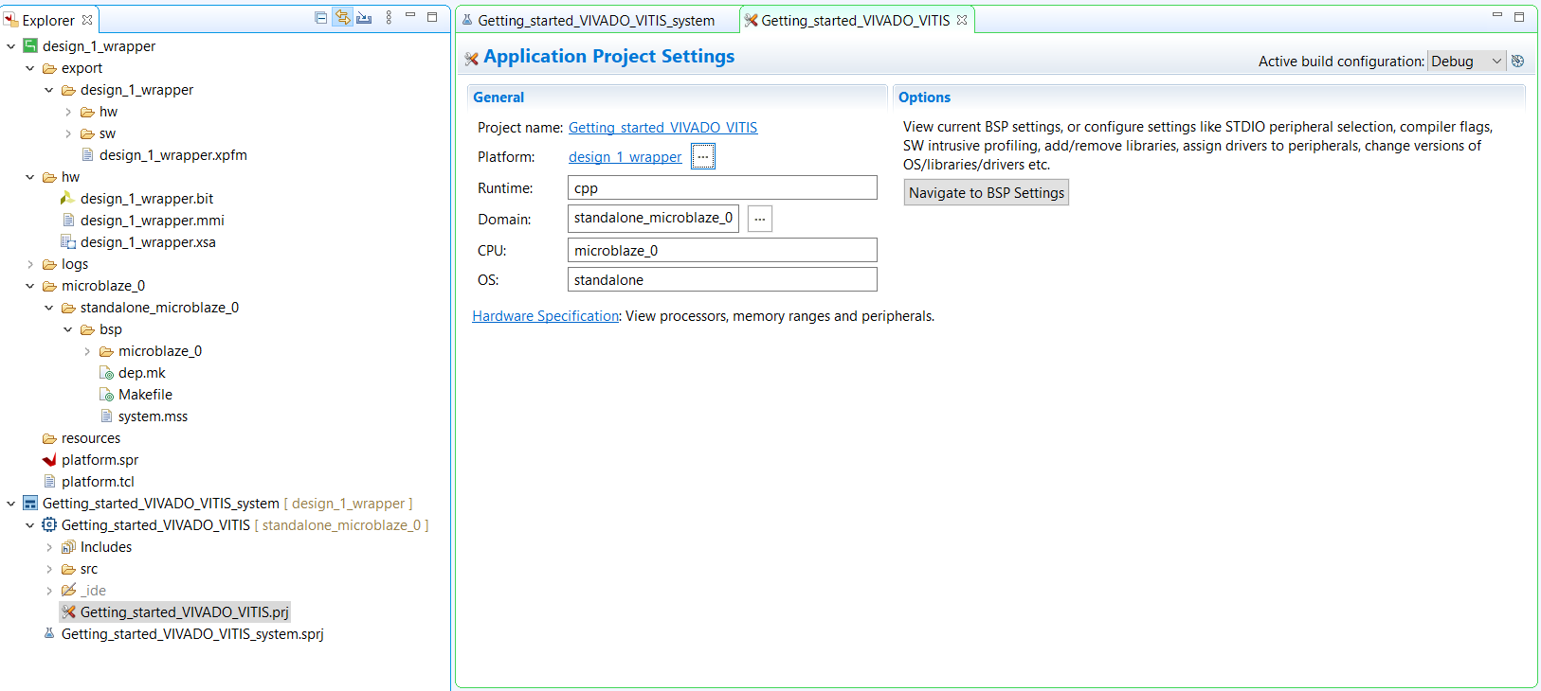1541x691 pixels.
Task: Select system.mss file
Action: point(153,416)
